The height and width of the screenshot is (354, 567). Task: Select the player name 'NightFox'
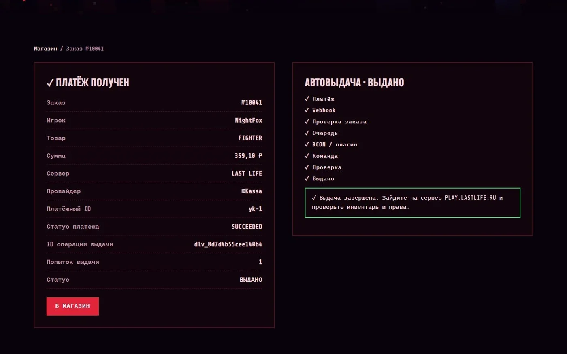coord(248,121)
